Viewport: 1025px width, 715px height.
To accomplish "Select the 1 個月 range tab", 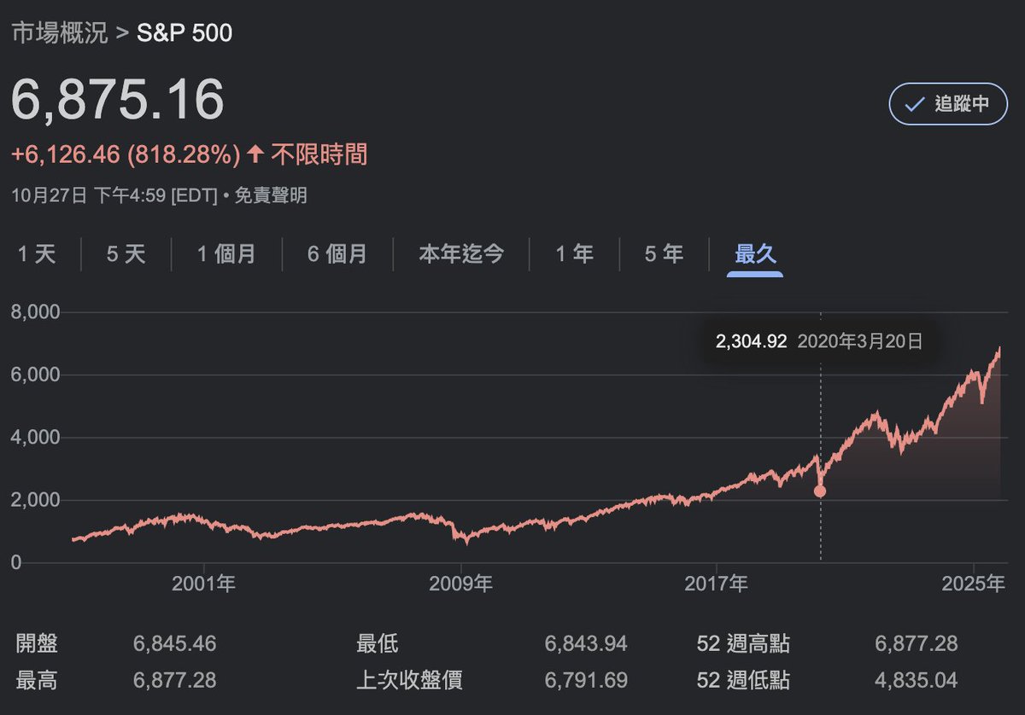I will coord(226,254).
